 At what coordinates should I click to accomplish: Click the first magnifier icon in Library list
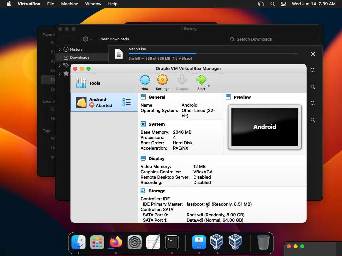click(313, 70)
